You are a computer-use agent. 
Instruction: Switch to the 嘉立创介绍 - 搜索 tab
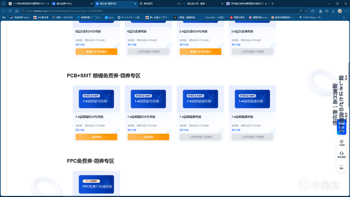pos(203,4)
